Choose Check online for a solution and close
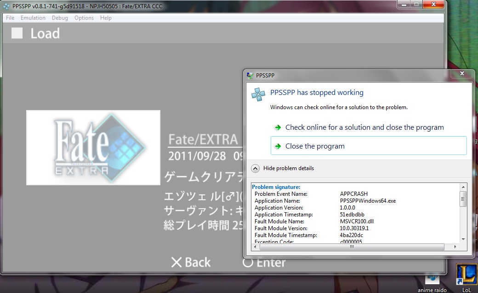The image size is (478, 293). (364, 127)
